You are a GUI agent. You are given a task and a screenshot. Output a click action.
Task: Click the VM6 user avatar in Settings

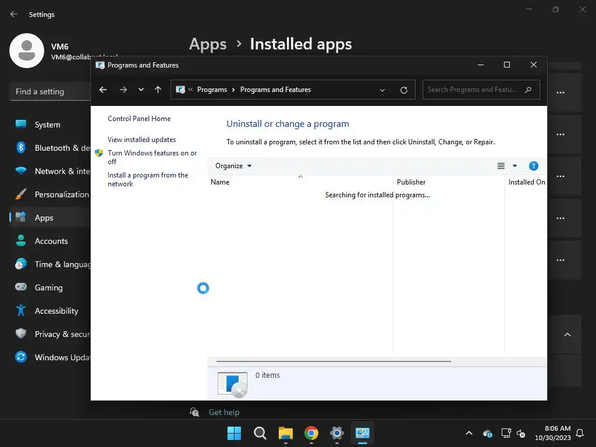pyautogui.click(x=27, y=51)
